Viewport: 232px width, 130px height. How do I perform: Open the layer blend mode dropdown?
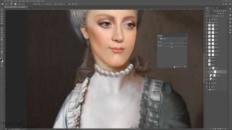211,13
